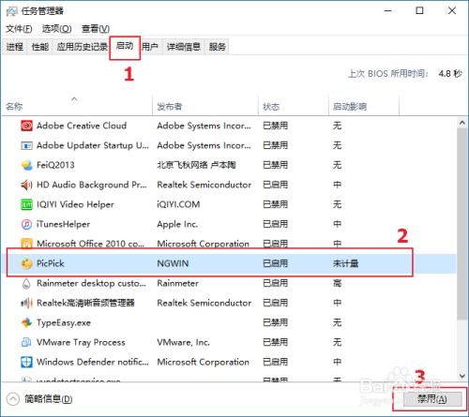Open the 查看(V) menu
Viewport: 469px width, 417px height.
96,29
